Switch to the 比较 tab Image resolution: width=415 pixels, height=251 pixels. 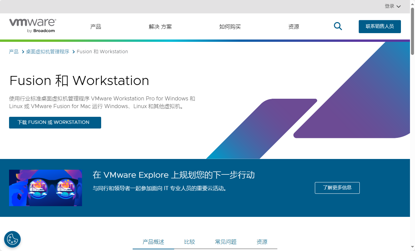[x=190, y=242]
